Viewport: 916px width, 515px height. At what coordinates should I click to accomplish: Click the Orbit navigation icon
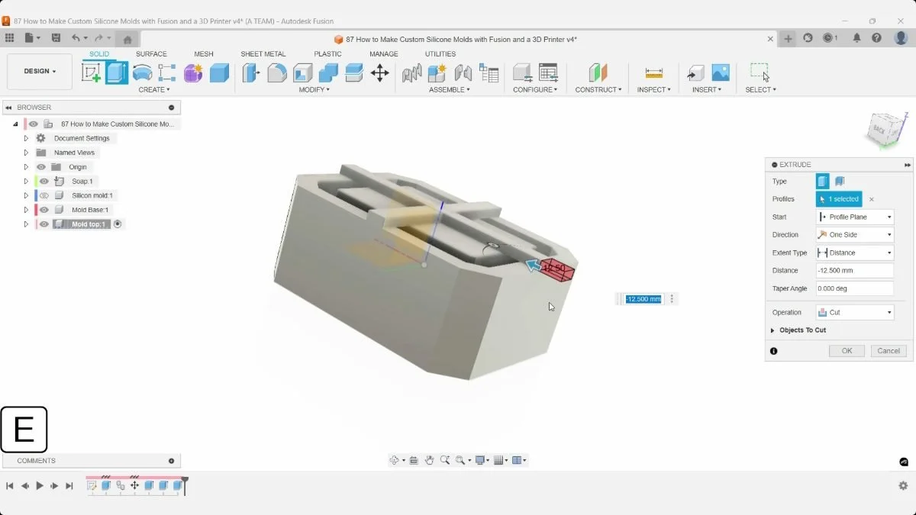pos(395,460)
